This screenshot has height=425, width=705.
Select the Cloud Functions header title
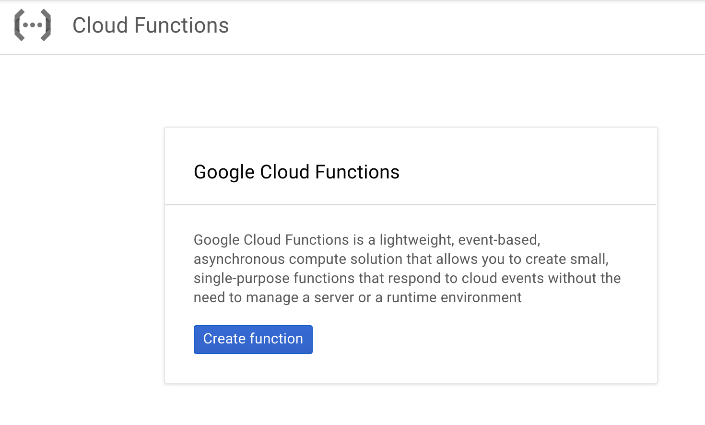151,25
